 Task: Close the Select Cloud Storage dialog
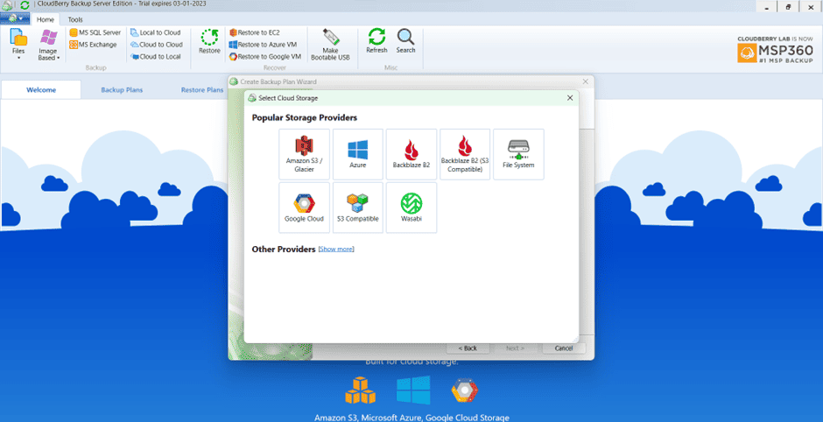[x=570, y=98]
